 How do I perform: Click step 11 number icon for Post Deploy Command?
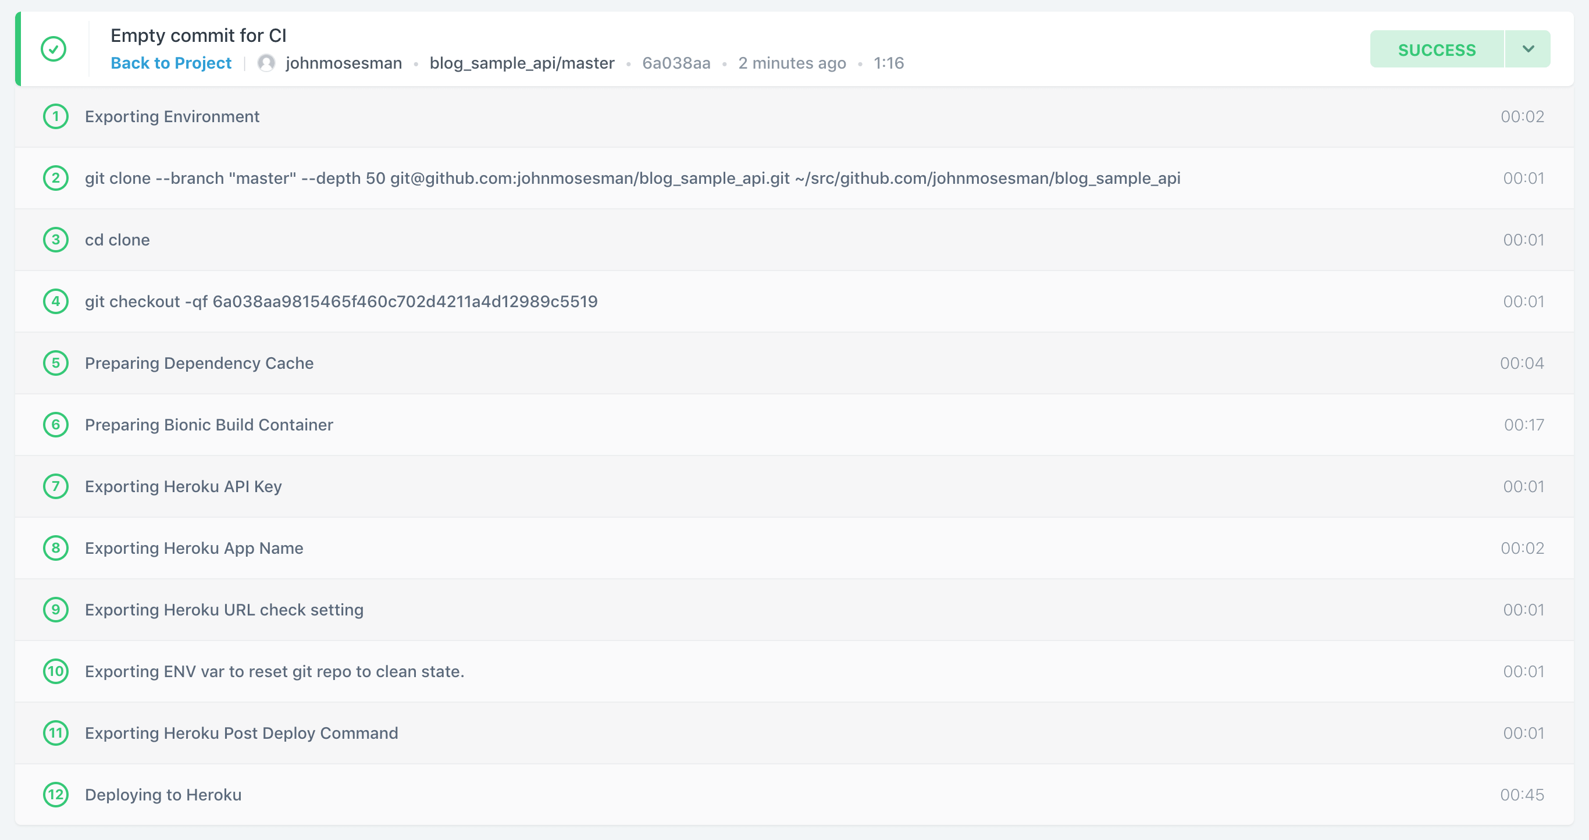click(55, 734)
